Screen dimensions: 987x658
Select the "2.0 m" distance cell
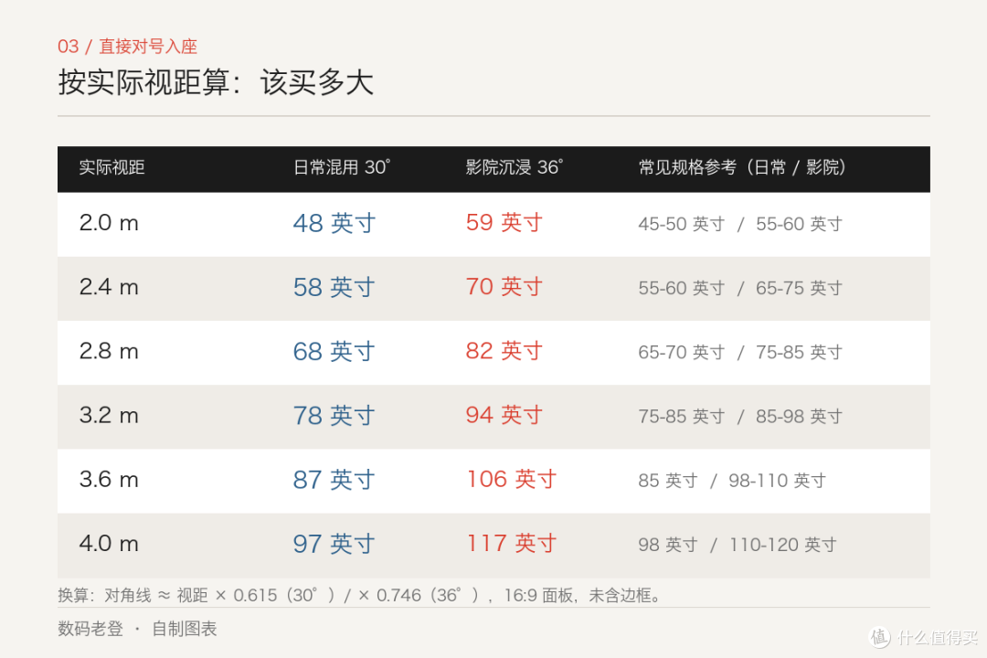pos(109,223)
